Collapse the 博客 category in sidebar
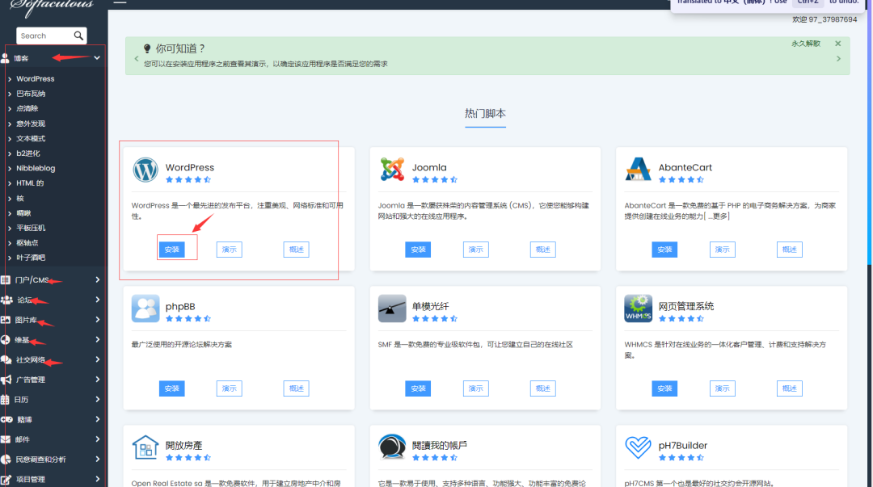Screen dimensions: 873x487 (x=97, y=58)
